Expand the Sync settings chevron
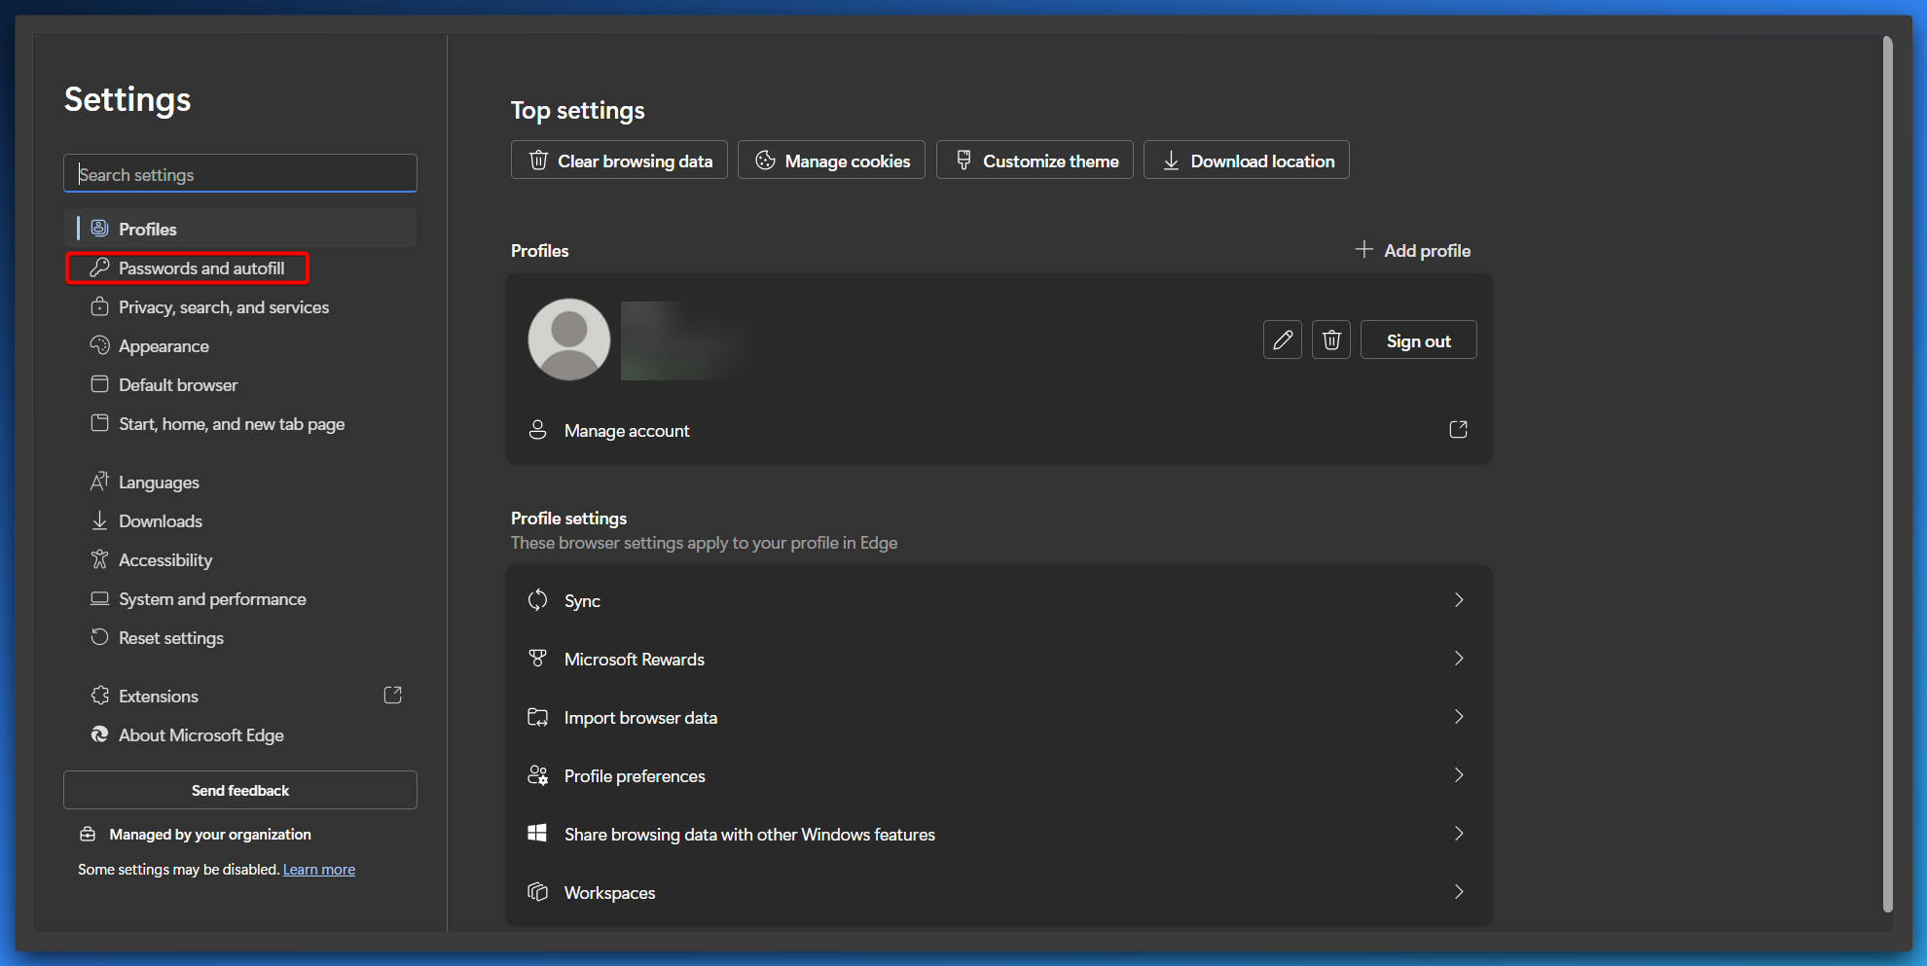Image resolution: width=1927 pixels, height=966 pixels. point(1458,600)
